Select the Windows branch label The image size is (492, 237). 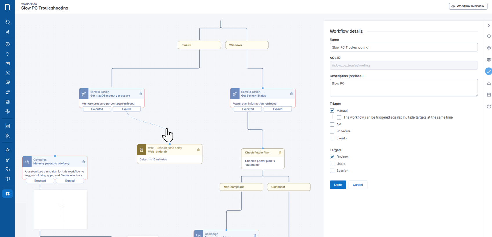pos(247,45)
